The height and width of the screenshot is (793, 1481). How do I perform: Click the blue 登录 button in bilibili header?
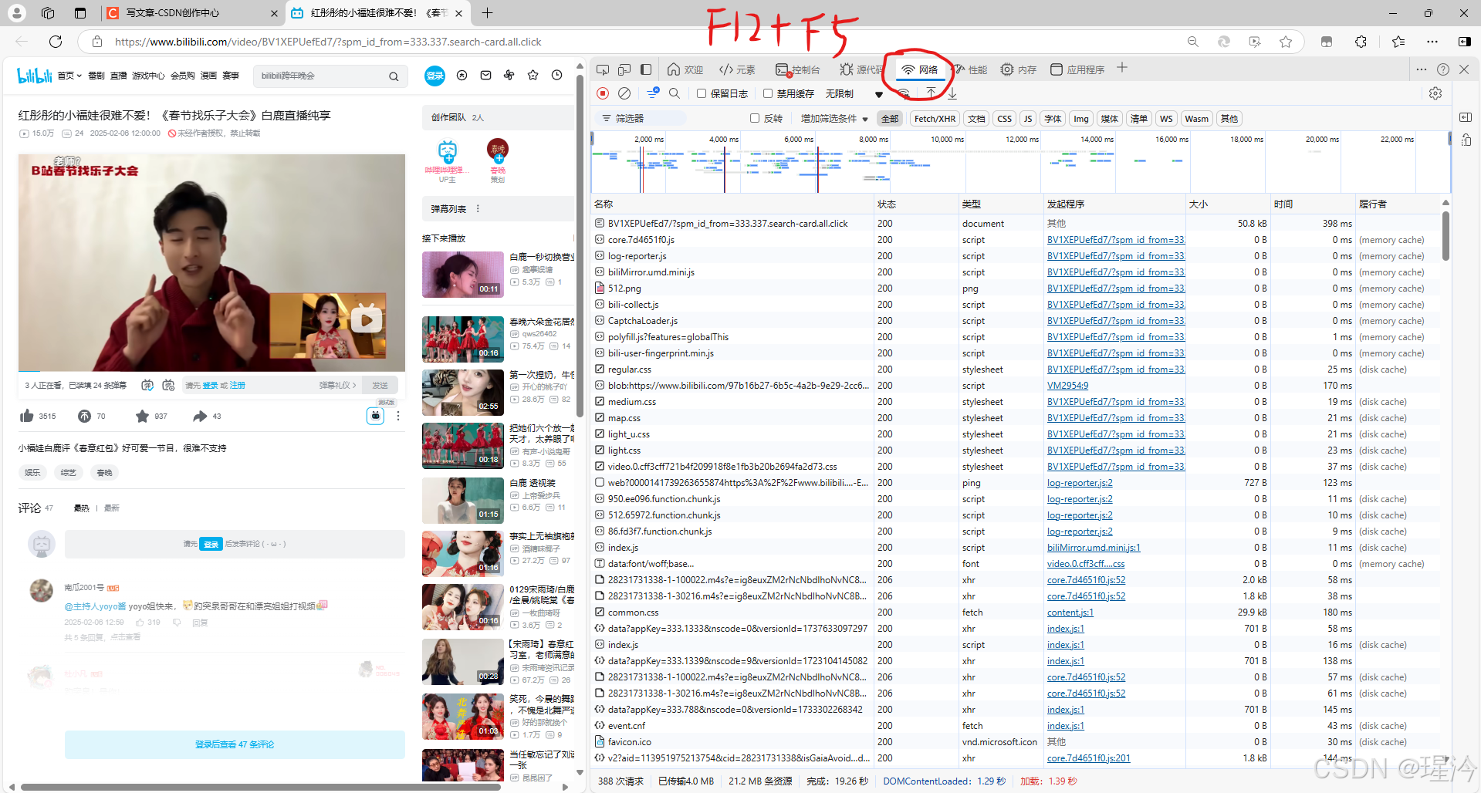tap(434, 76)
